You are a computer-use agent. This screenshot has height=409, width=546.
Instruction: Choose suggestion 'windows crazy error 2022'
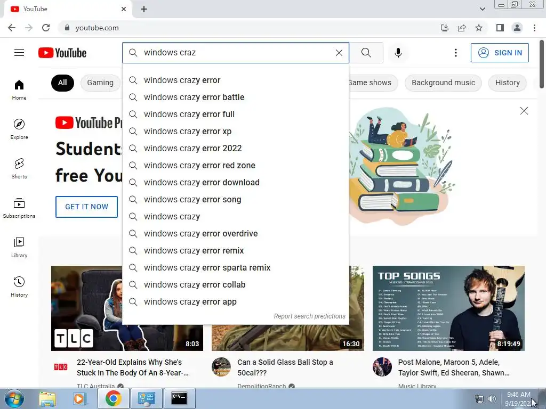236,149
